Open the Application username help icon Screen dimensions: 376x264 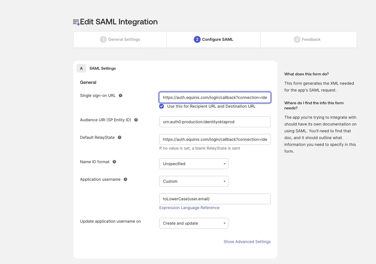click(x=125, y=179)
